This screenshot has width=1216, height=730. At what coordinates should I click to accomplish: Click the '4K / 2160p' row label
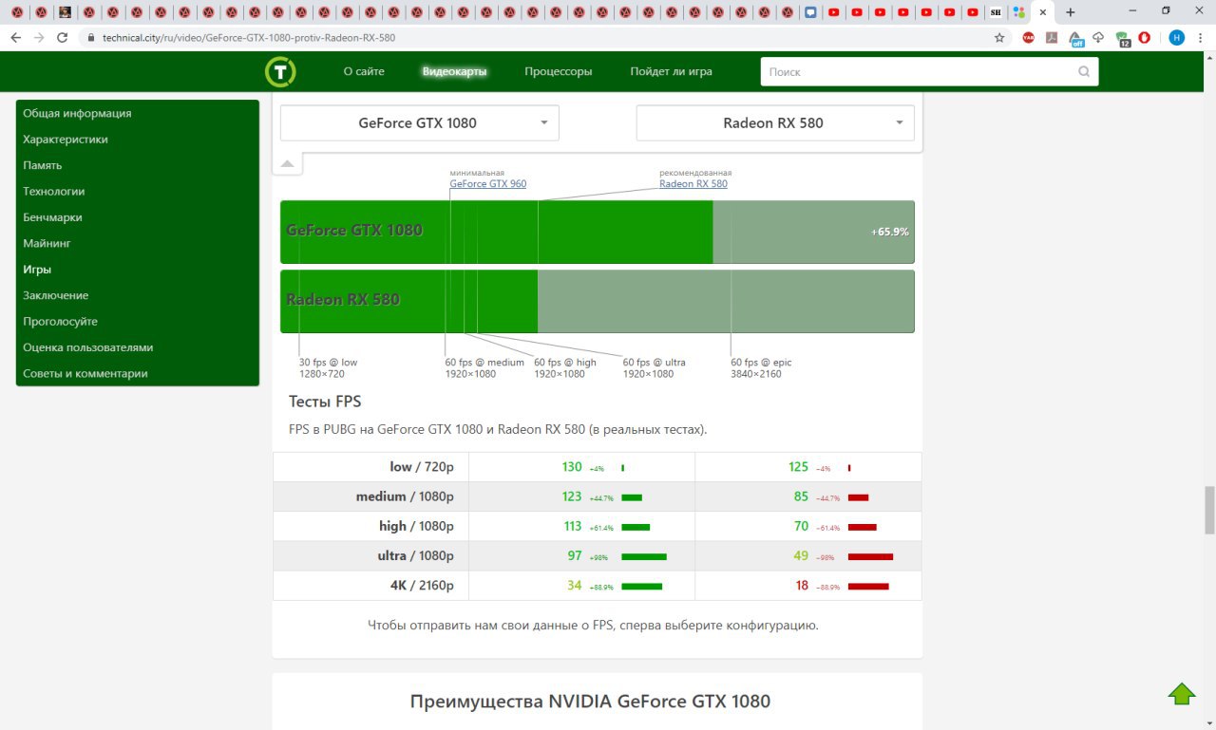[x=422, y=586]
